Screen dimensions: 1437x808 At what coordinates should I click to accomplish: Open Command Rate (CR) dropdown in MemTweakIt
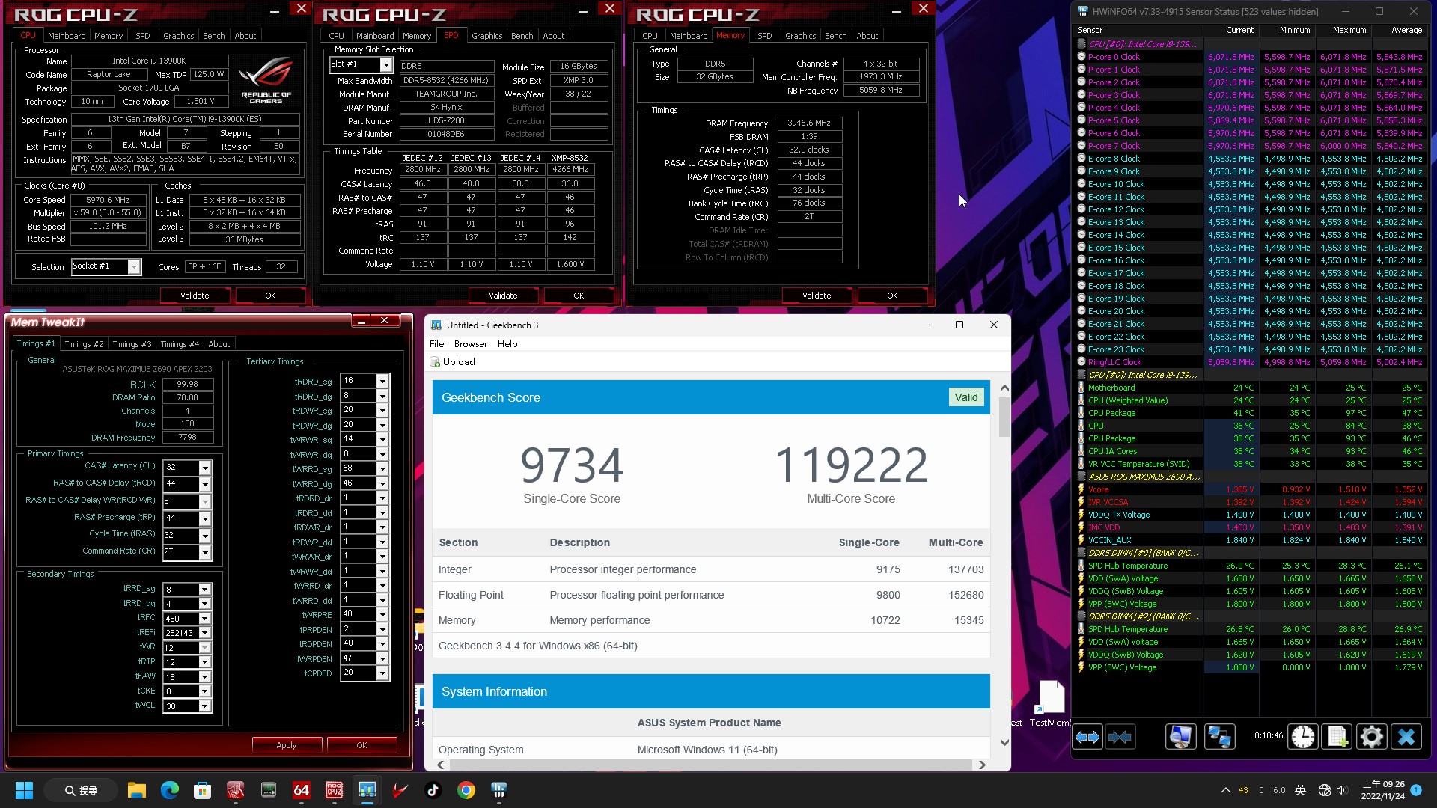pos(204,552)
